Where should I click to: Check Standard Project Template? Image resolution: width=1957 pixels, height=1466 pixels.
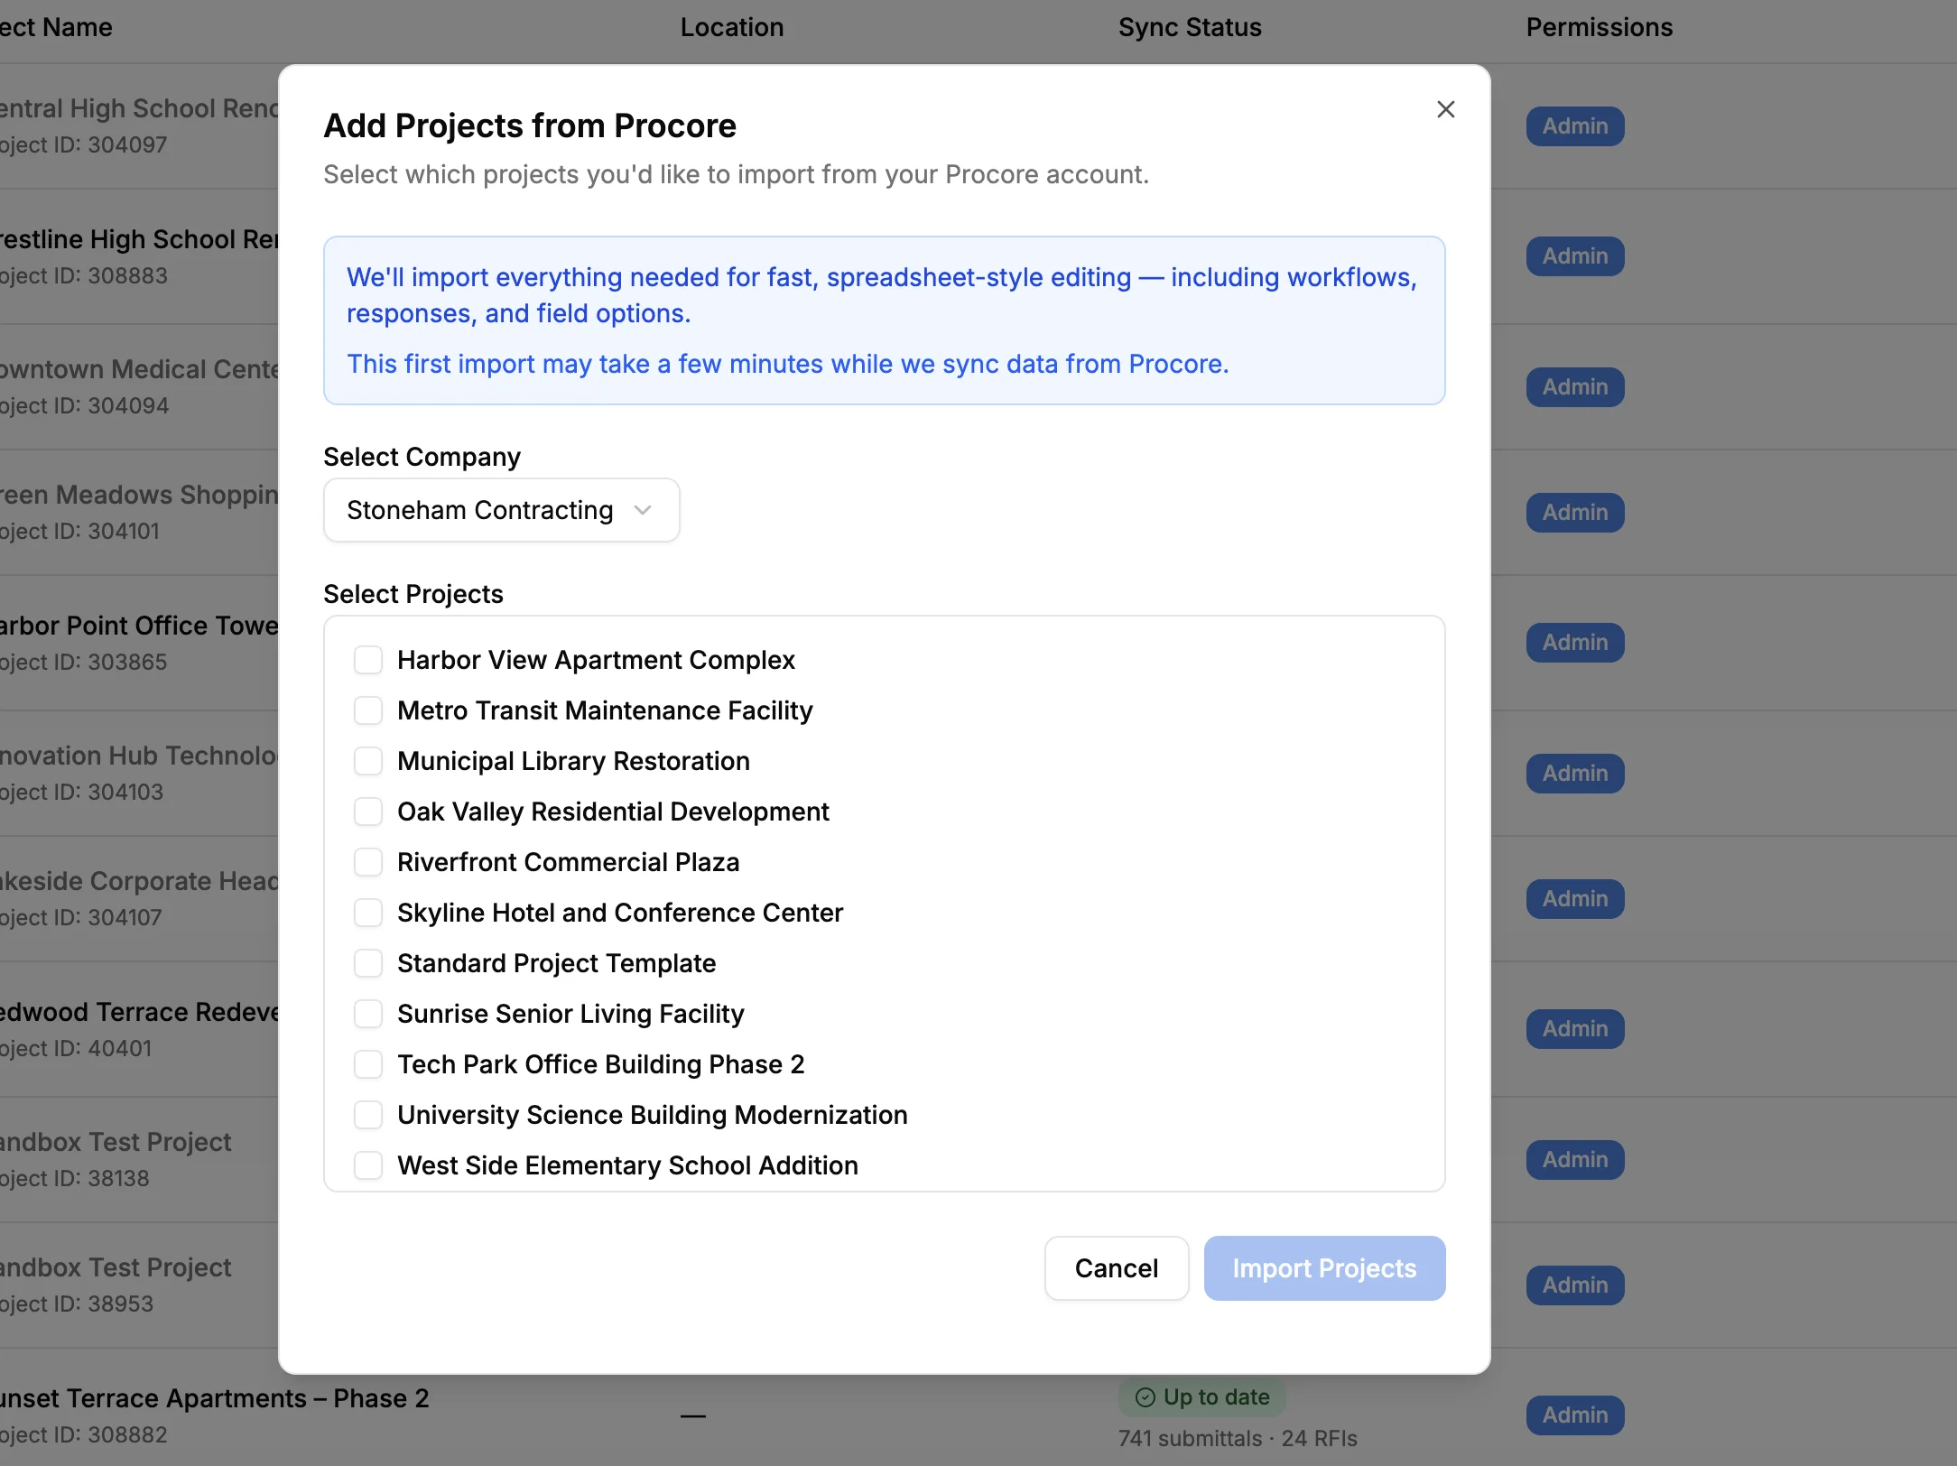pyautogui.click(x=368, y=963)
